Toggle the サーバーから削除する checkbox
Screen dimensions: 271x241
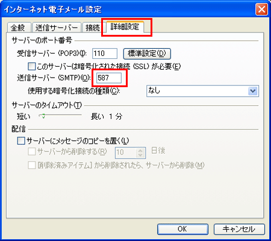tap(32, 151)
